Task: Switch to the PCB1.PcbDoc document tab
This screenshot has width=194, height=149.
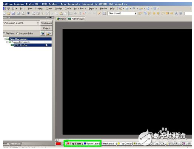Action: click(76, 19)
